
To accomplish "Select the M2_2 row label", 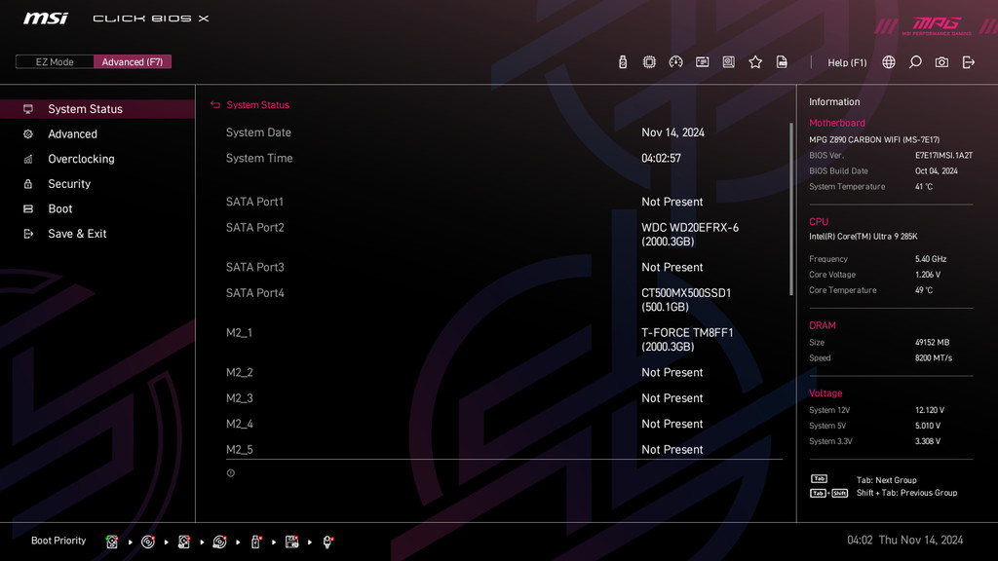I will tap(239, 372).
